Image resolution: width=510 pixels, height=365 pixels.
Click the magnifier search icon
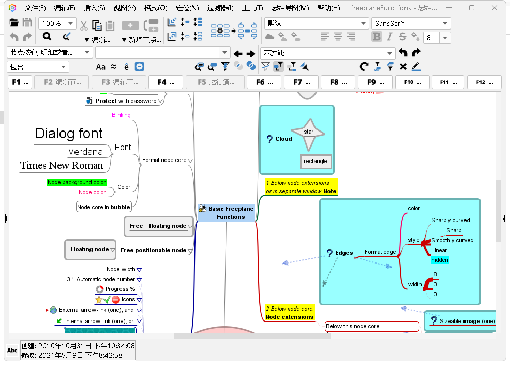click(47, 37)
